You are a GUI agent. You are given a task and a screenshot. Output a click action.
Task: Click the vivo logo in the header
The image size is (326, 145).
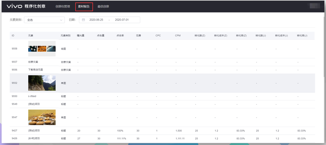click(x=14, y=6)
